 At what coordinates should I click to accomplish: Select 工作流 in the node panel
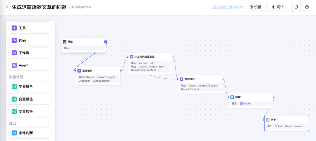point(29,53)
